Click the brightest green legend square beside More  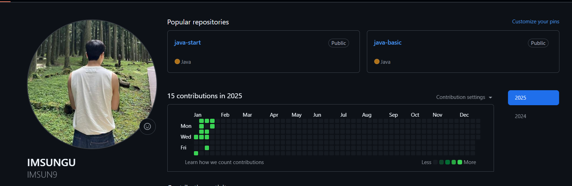click(x=460, y=162)
